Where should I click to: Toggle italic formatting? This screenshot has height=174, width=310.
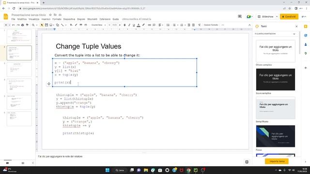[x=129, y=25]
